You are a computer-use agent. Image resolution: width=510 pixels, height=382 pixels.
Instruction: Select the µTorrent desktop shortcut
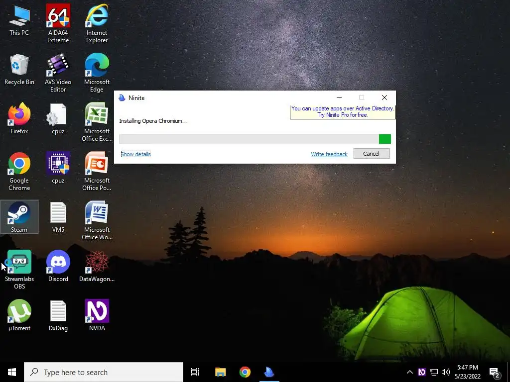[x=19, y=315]
